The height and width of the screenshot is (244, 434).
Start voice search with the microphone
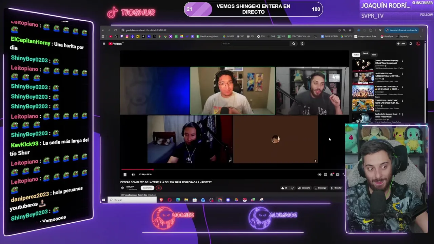[x=302, y=43]
